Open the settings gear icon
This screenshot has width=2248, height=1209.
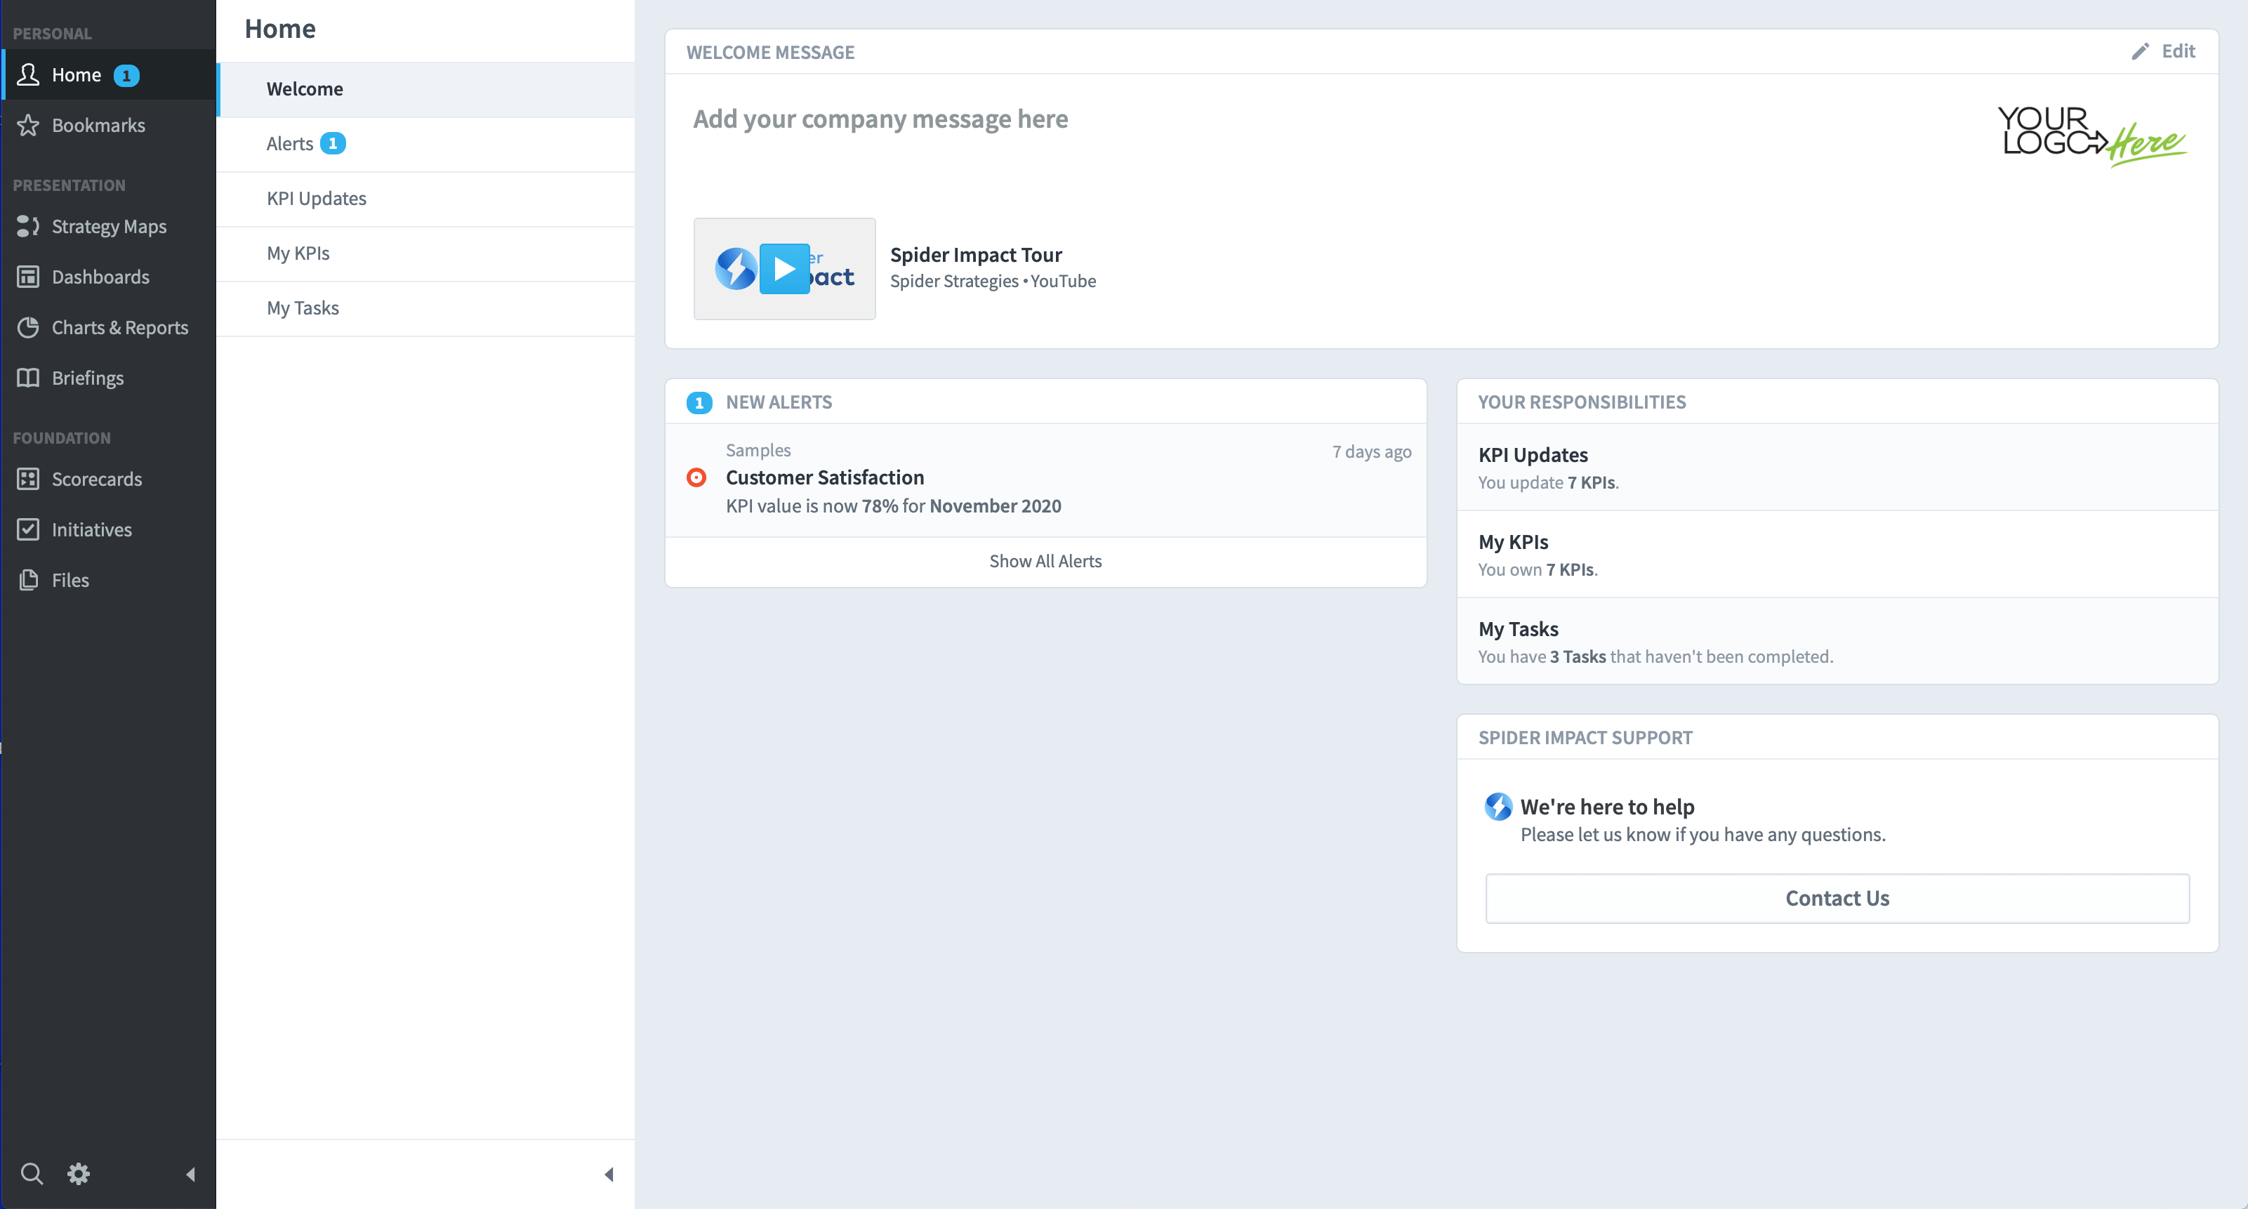(x=79, y=1174)
